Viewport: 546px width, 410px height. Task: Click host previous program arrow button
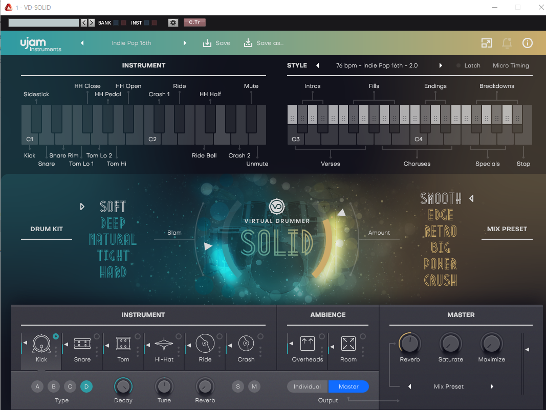(84, 22)
